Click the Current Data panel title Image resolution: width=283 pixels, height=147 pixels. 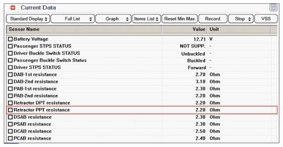38,8
